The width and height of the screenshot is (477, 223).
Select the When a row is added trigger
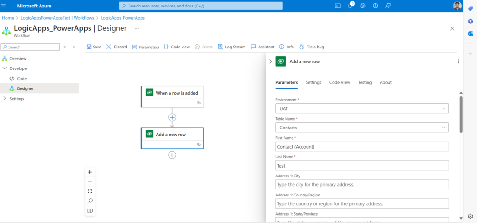click(172, 96)
